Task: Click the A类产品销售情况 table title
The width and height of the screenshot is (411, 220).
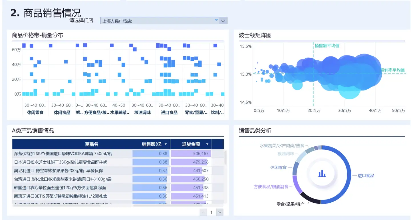Action: pos(33,131)
